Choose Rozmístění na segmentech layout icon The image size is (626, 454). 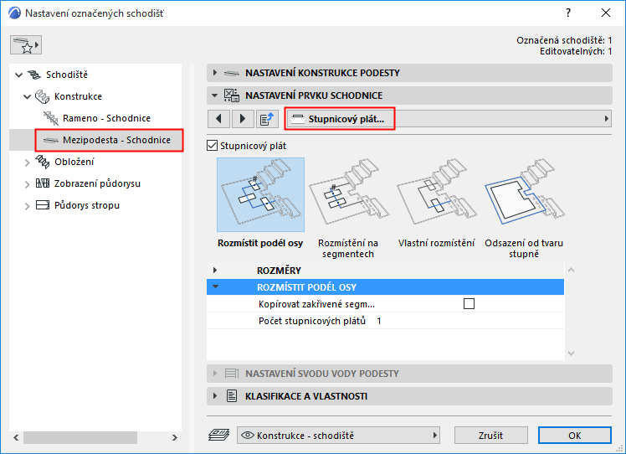pyautogui.click(x=348, y=194)
